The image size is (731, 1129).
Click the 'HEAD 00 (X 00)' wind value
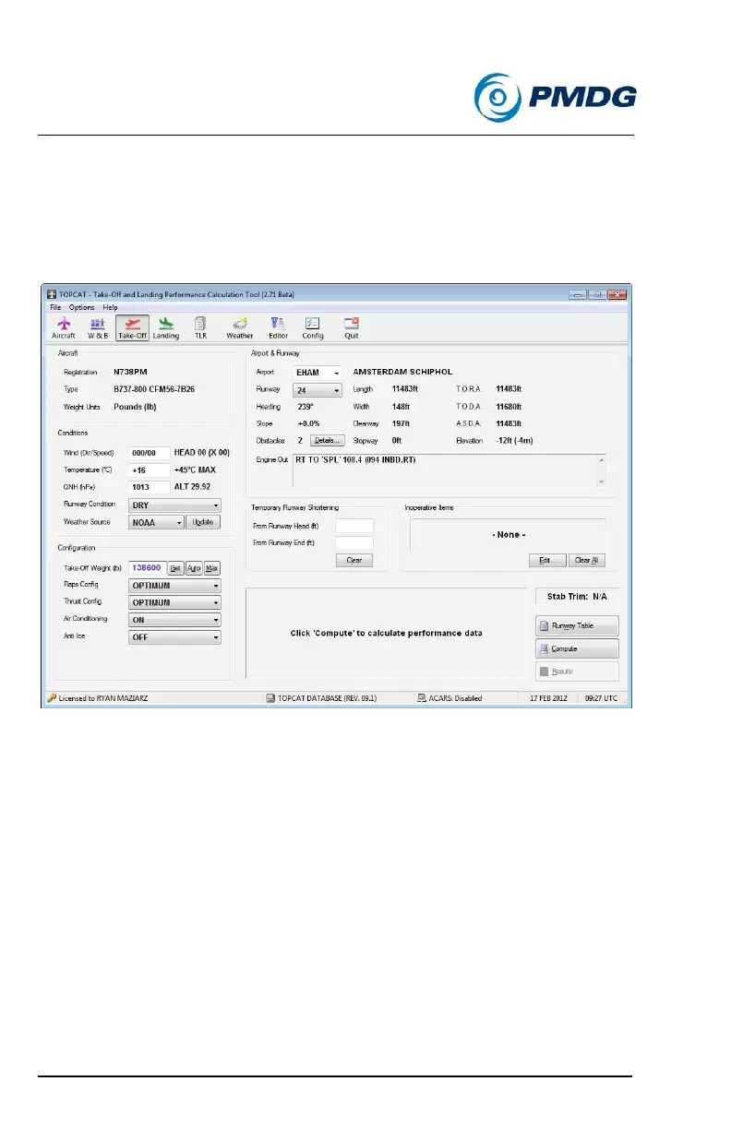(201, 453)
